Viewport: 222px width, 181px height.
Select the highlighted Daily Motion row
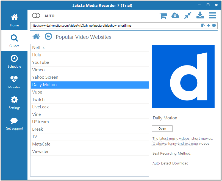(90, 85)
